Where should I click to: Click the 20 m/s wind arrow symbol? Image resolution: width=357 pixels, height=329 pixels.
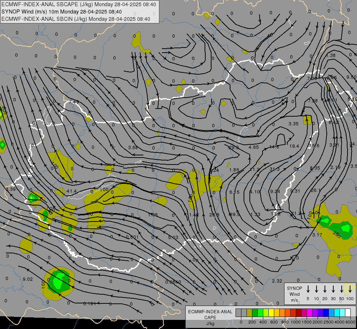[325, 289]
